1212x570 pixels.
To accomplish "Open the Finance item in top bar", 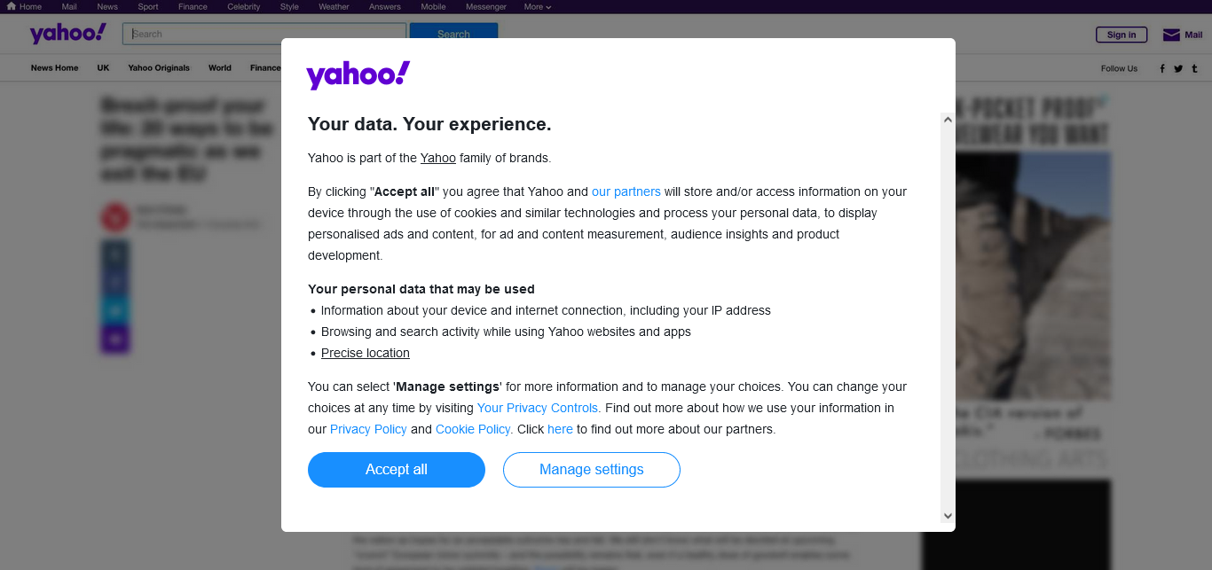I will point(193,6).
